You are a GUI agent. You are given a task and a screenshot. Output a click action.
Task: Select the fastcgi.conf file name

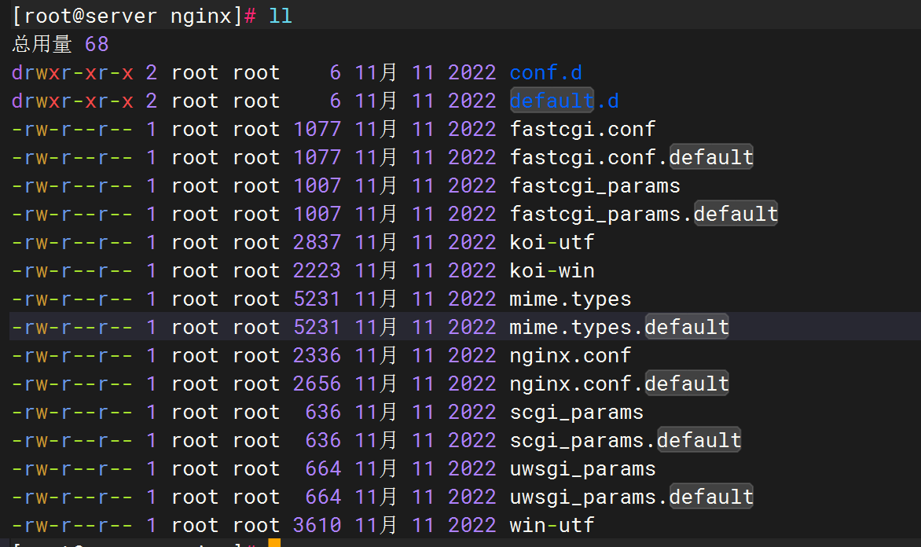click(x=582, y=129)
